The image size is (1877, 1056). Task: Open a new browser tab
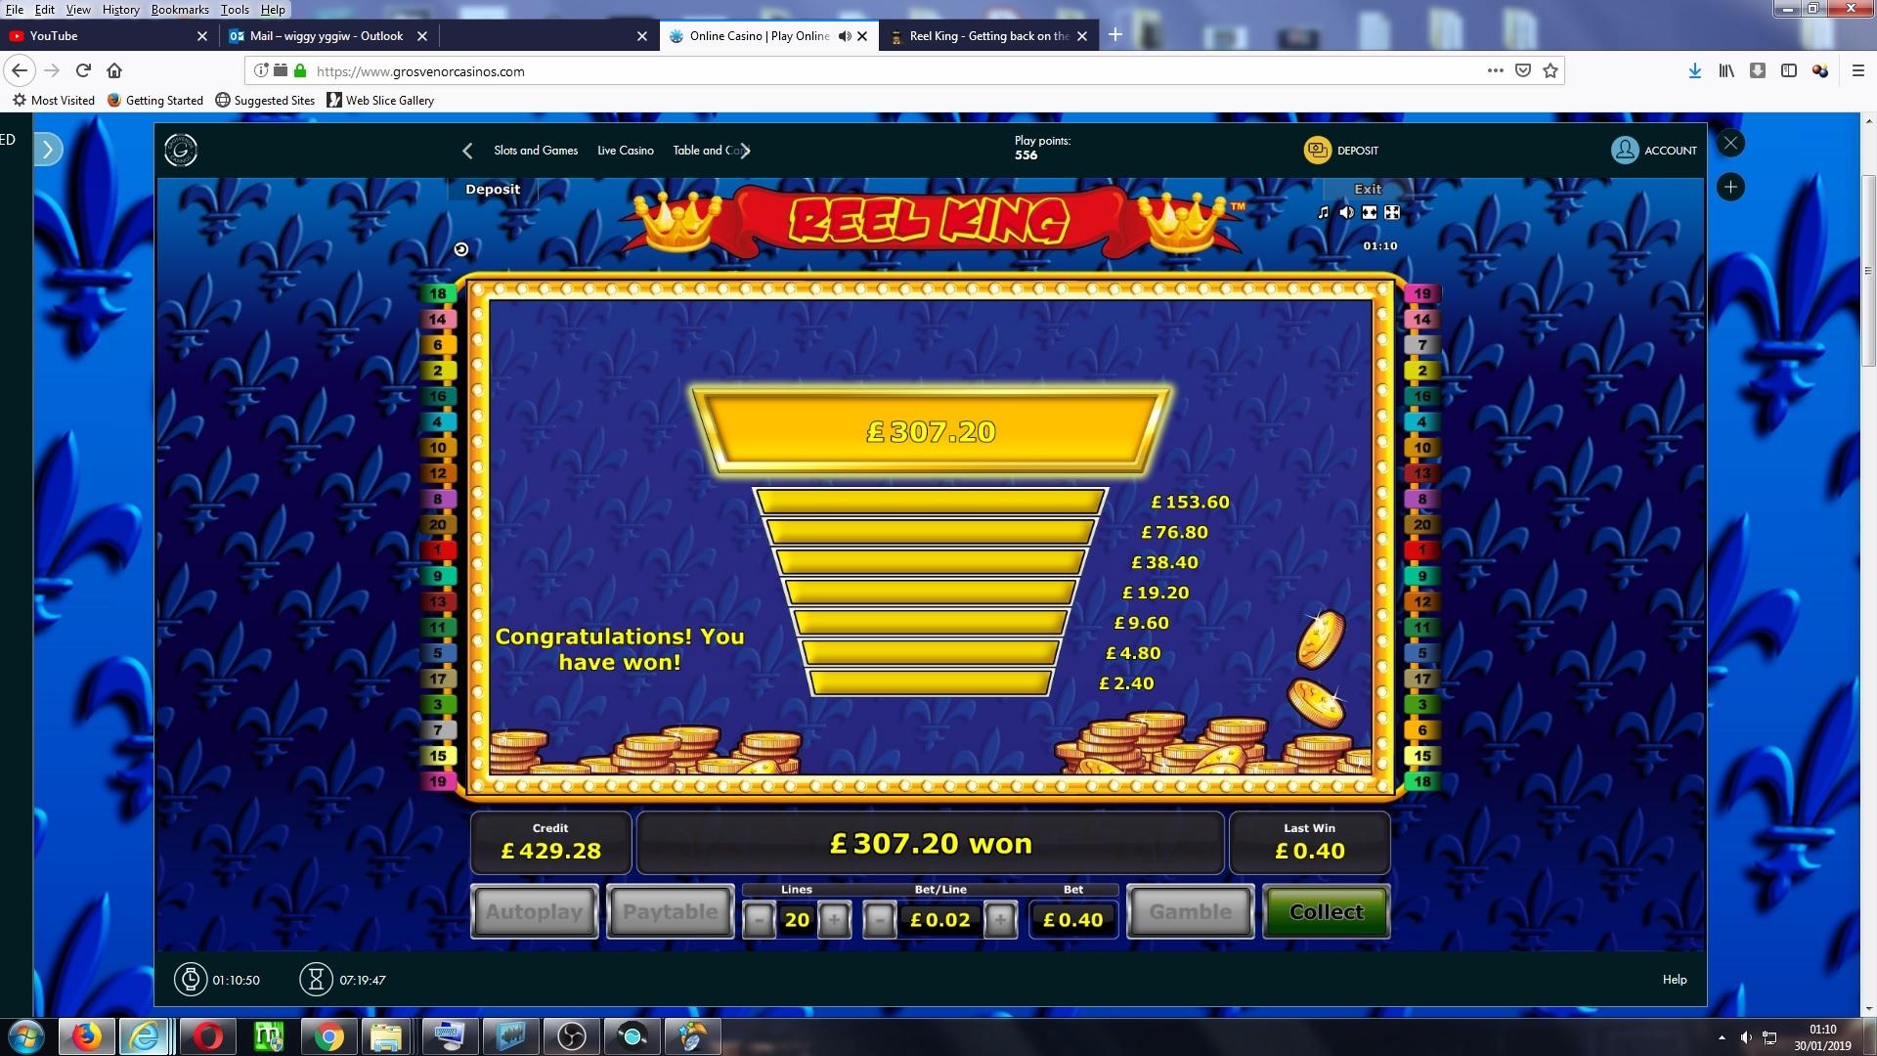click(1114, 35)
